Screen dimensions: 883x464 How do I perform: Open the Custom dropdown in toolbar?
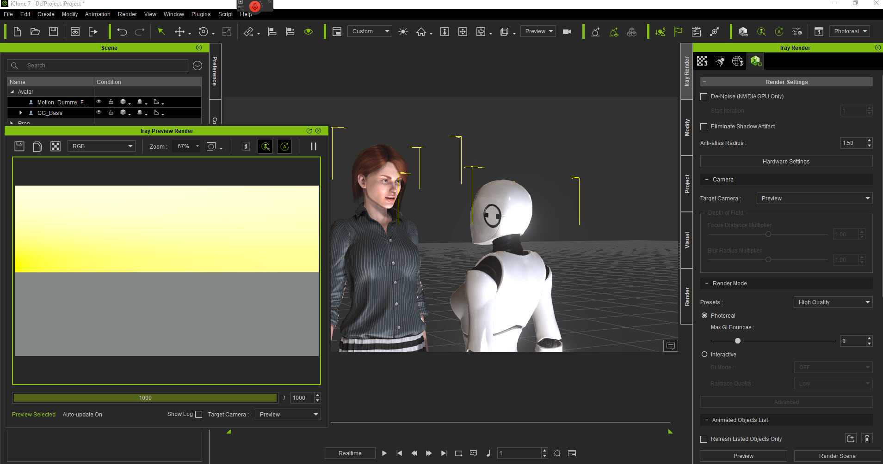coord(370,31)
